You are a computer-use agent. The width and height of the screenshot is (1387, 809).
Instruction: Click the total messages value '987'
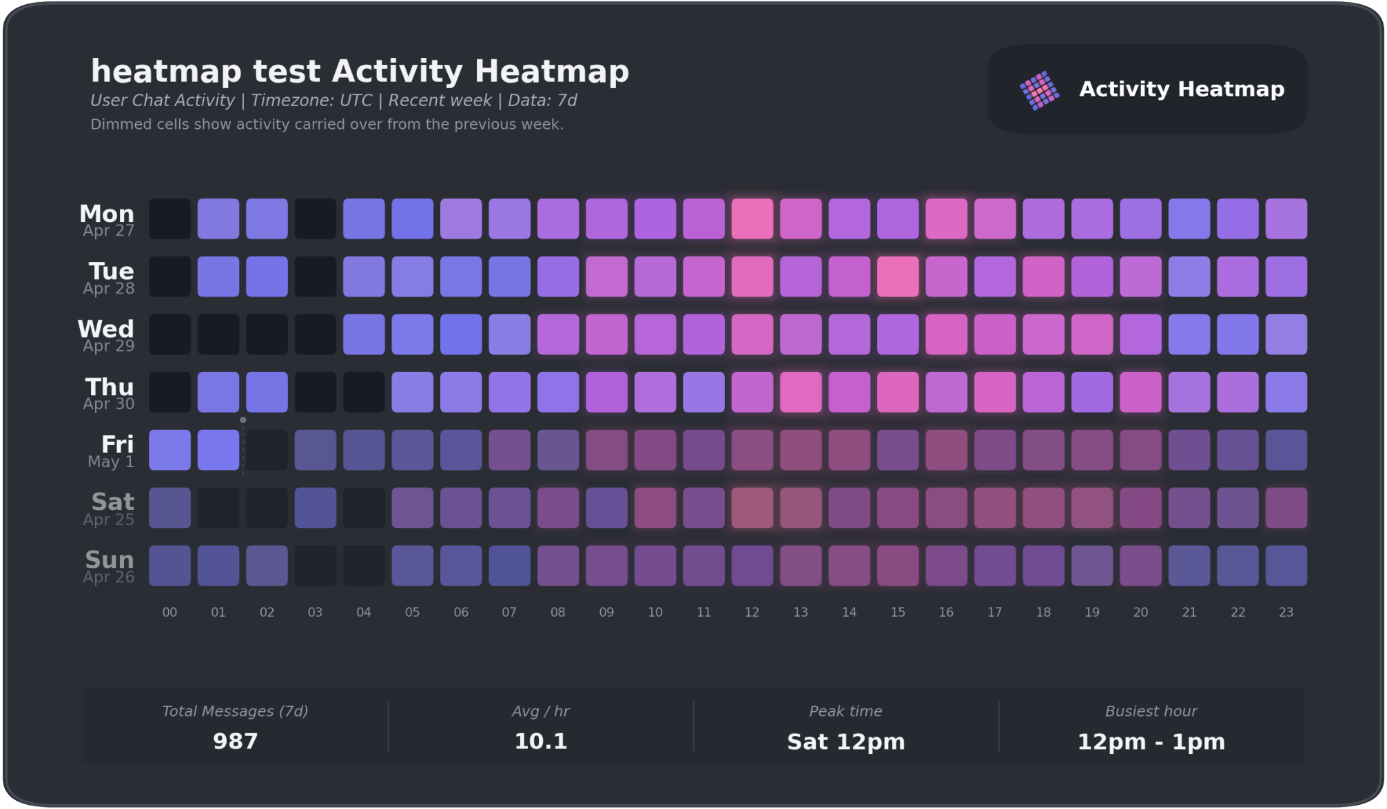235,741
